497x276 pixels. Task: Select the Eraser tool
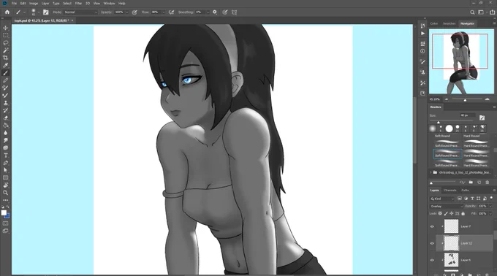[5, 118]
